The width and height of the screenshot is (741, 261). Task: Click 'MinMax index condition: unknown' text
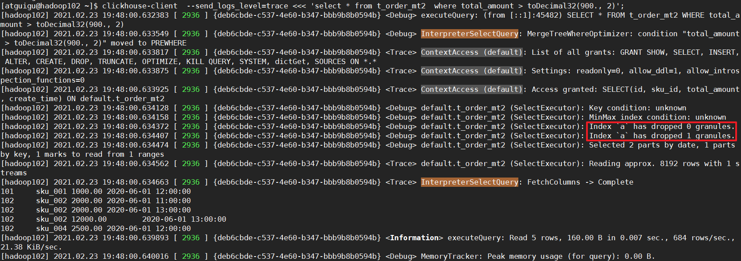[658, 117]
